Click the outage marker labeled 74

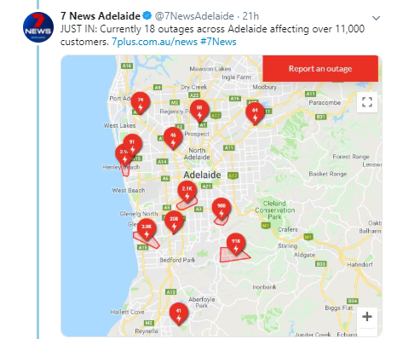click(x=141, y=103)
